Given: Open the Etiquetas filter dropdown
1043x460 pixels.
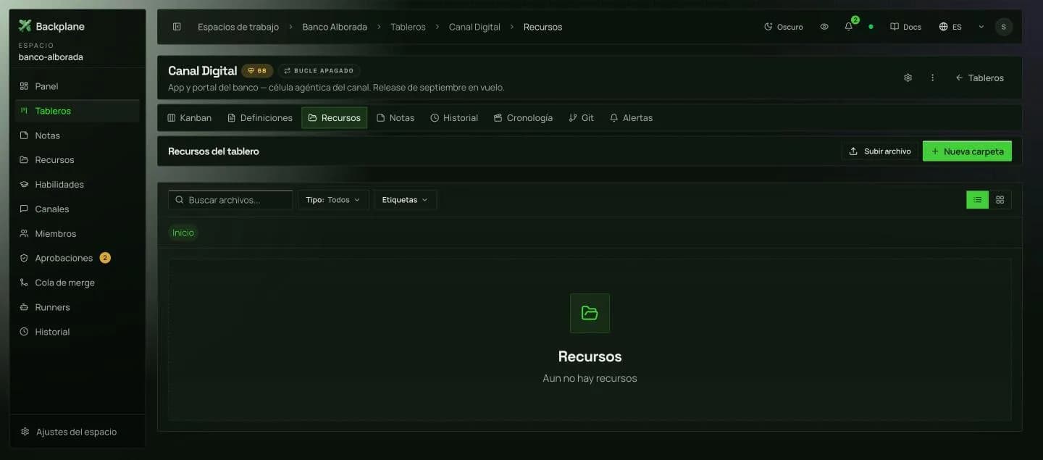Looking at the screenshot, I should 405,200.
